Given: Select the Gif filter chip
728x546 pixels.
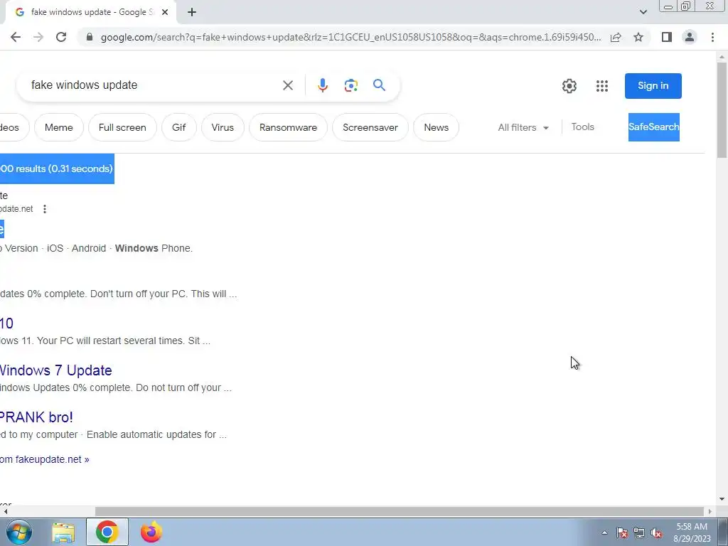Looking at the screenshot, I should pos(178,127).
